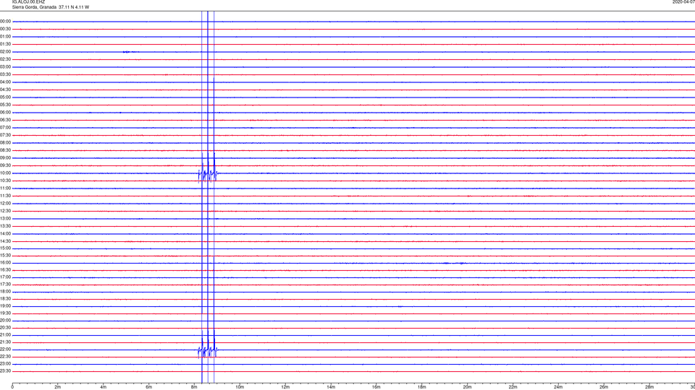Select the 05:00 trace time label
Viewport: 695px width, 390px height.
(5, 97)
